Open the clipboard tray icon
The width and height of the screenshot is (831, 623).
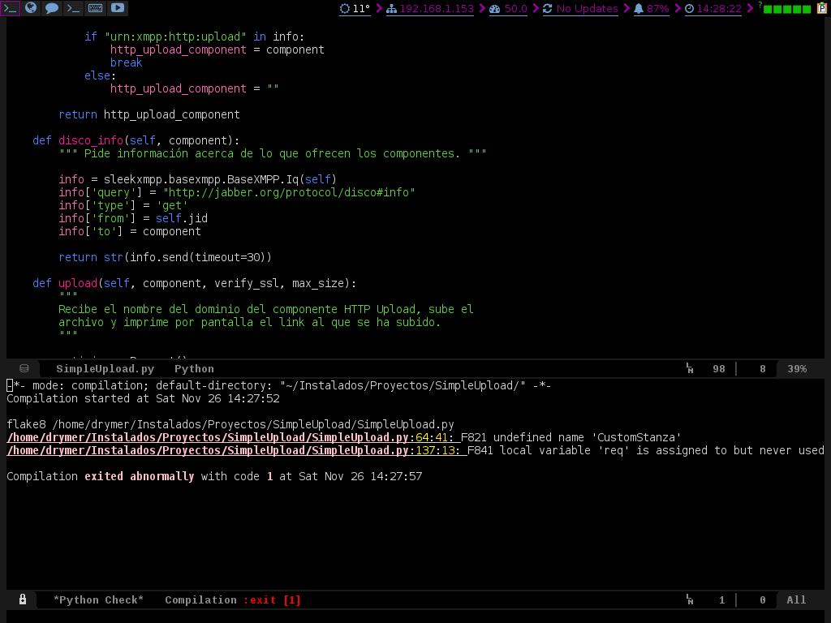(x=822, y=8)
